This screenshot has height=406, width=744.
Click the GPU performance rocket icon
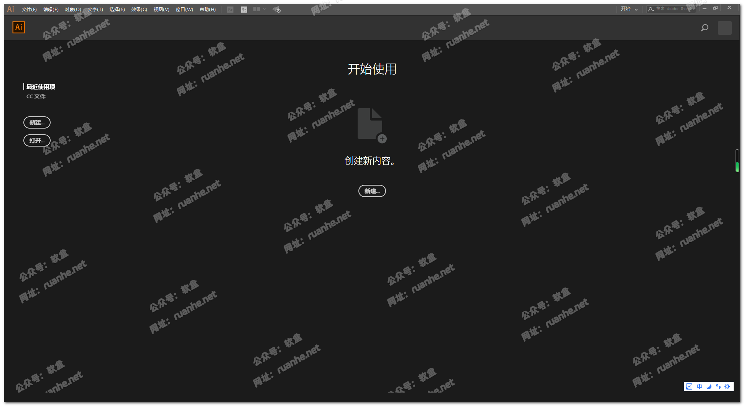click(277, 10)
